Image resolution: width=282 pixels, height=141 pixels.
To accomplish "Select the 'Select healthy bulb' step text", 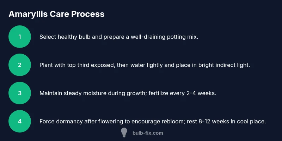I will (119, 37).
